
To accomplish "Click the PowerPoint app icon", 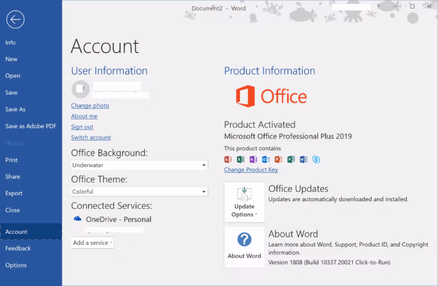I will [x=278, y=159].
